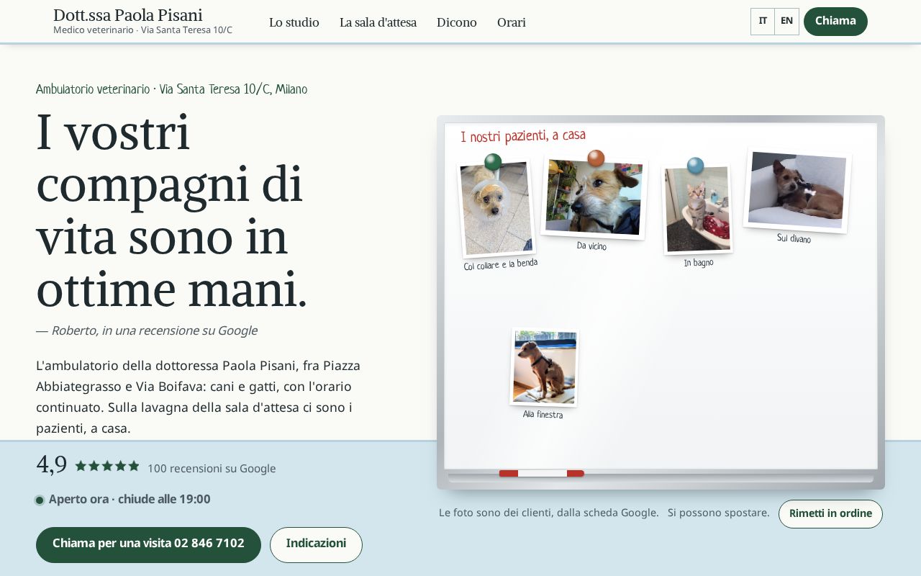Click the blue pushpin magnet
Viewport: 921px width, 576px height.
point(695,166)
